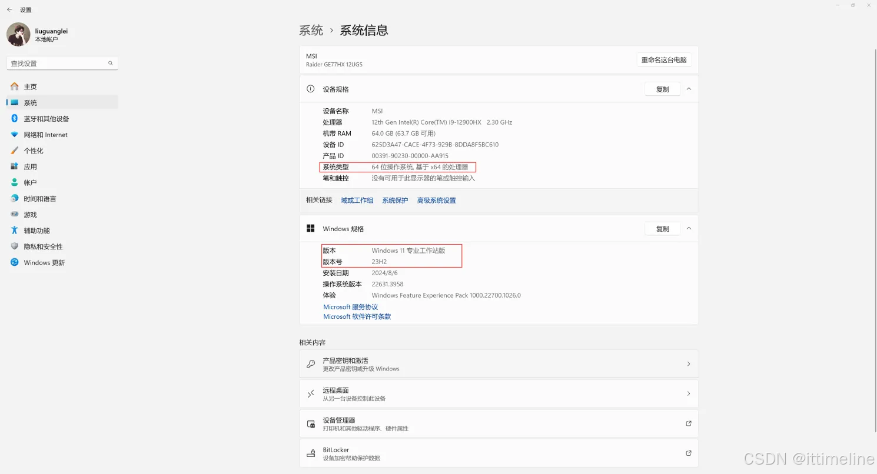
Task: Select 隐私和安全性 in sidebar
Action: [x=62, y=246]
